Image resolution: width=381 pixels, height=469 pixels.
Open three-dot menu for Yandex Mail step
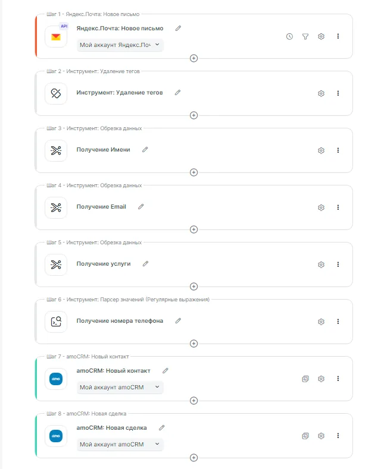click(x=338, y=36)
